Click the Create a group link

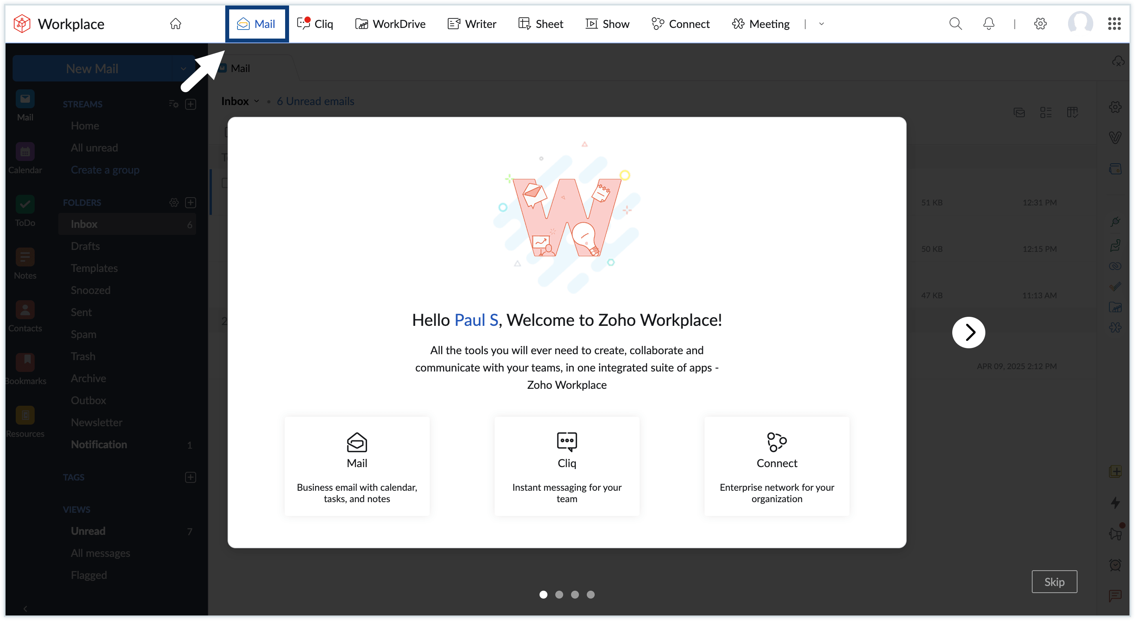105,170
